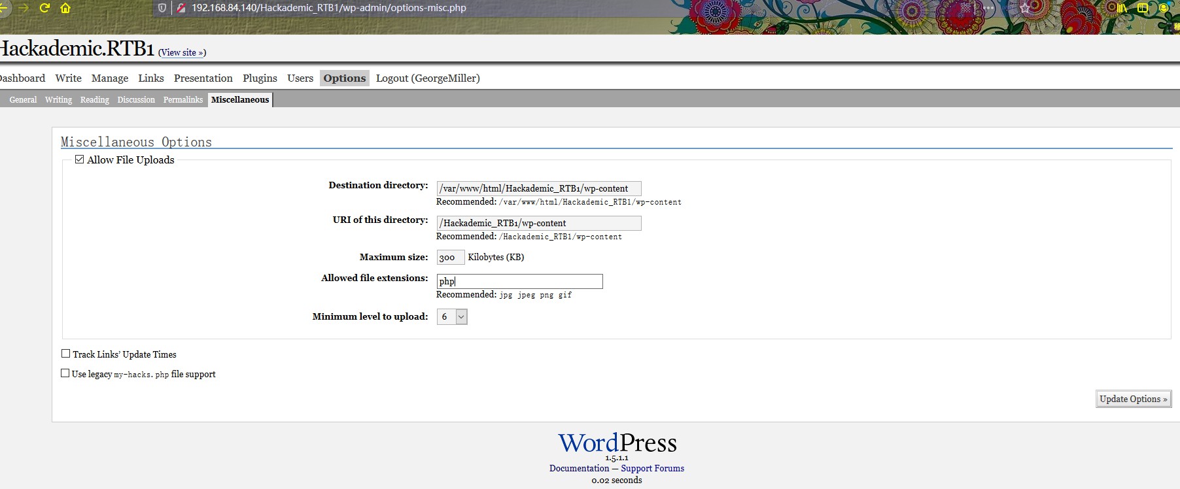
Task: Switch to the Discussion options tab
Action: click(136, 99)
